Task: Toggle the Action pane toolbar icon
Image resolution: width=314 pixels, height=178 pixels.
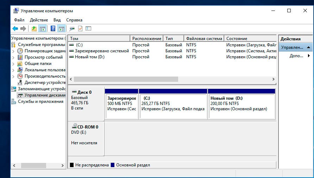Action: [x=61, y=29]
